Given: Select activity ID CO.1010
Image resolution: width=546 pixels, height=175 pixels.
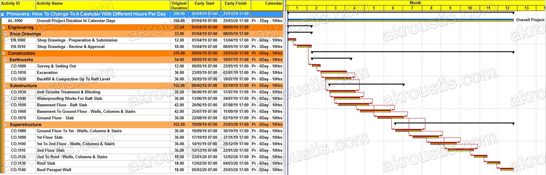Looking at the screenshot, I should click(19, 73).
